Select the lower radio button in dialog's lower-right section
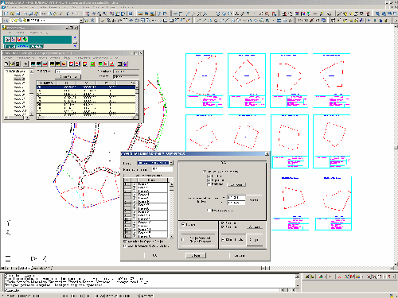The height and width of the screenshot is (298, 398). click(x=222, y=227)
